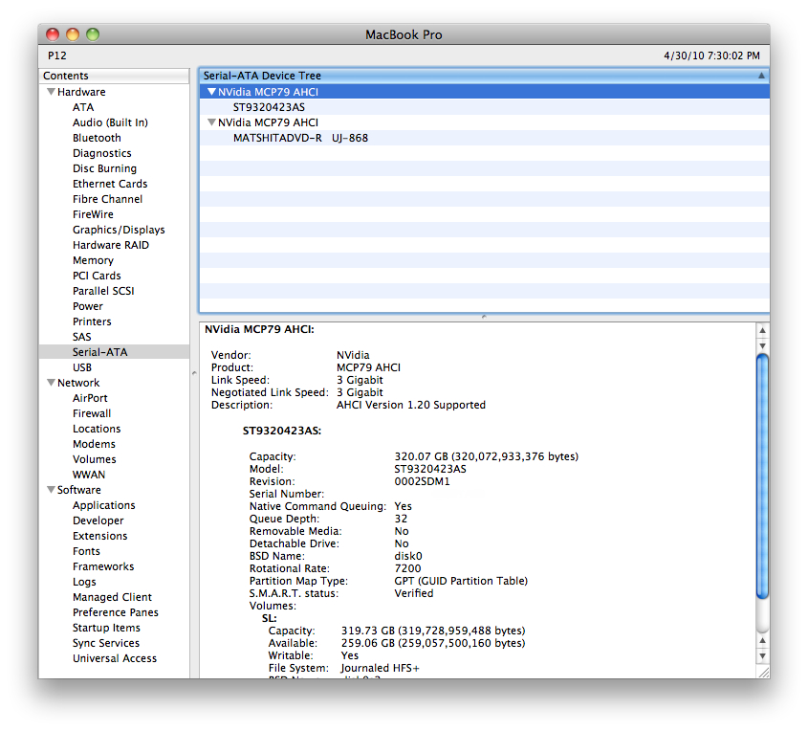Open USB hardware category

82,367
